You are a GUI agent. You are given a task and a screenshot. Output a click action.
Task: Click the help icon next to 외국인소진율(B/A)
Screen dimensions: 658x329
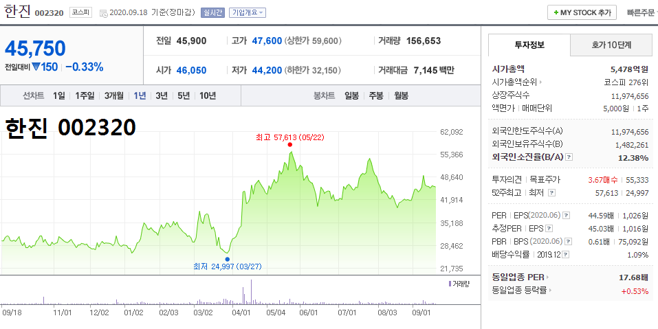click(x=569, y=157)
